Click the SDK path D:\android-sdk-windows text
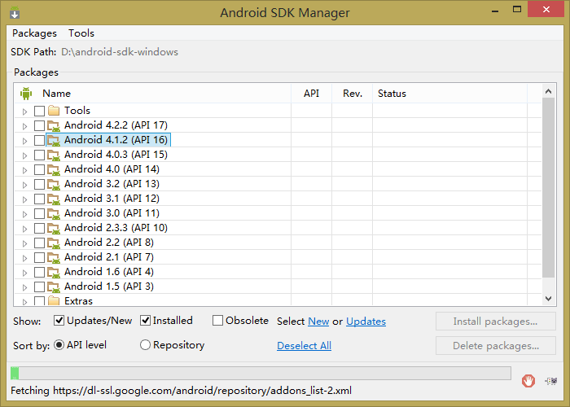The image size is (570, 407). pos(120,52)
